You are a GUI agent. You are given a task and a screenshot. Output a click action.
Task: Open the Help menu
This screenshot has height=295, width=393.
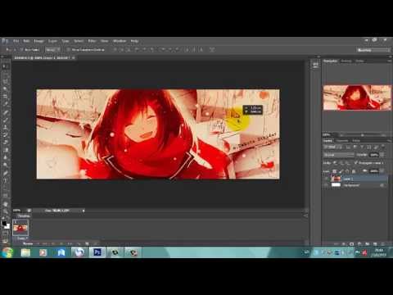[134, 41]
